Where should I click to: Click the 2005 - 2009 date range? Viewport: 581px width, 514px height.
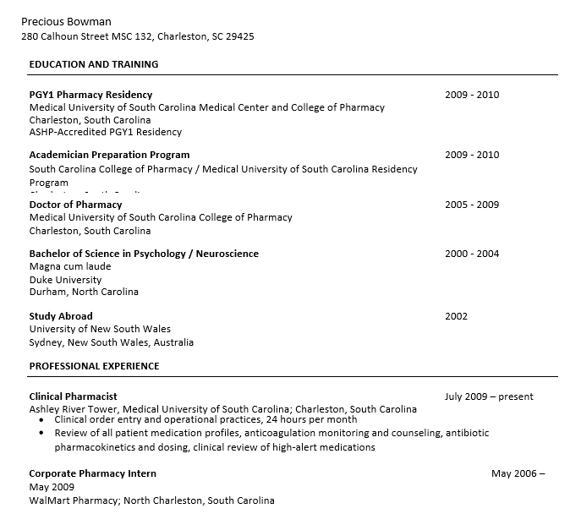pyautogui.click(x=472, y=205)
